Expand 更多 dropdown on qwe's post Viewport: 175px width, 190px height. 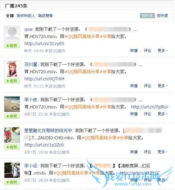[163, 51]
